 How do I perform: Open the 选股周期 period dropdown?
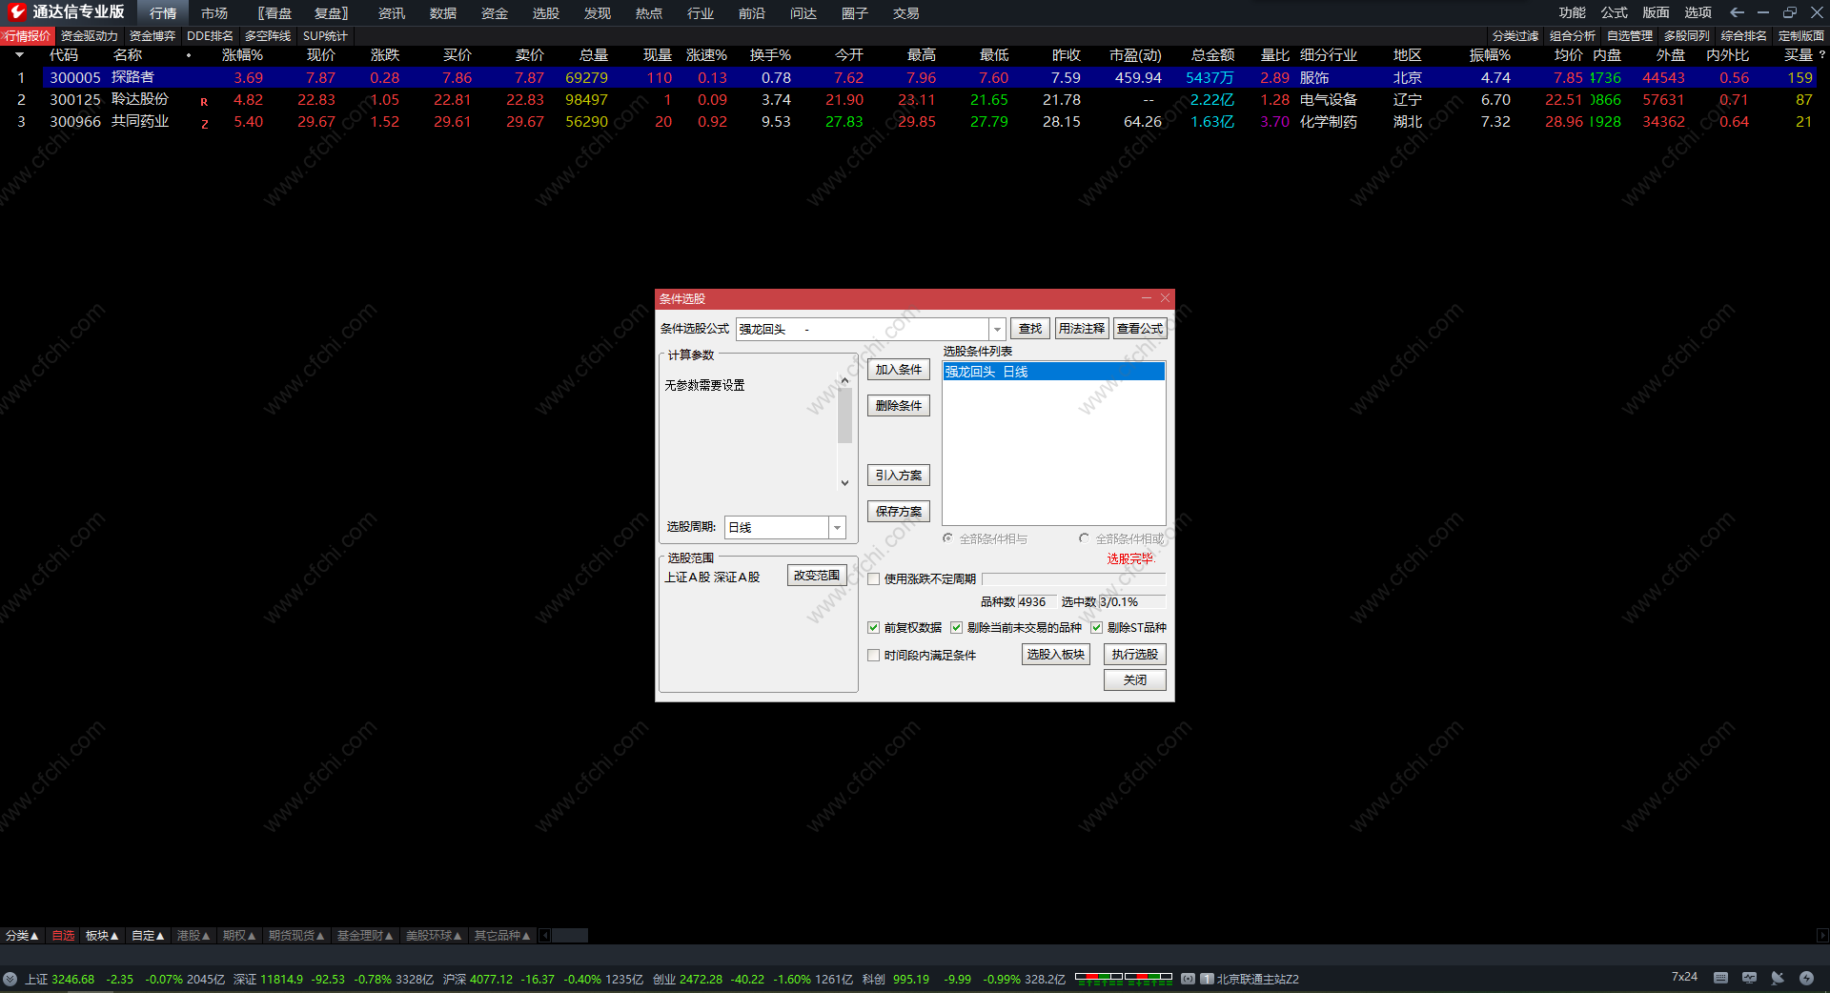coord(837,527)
